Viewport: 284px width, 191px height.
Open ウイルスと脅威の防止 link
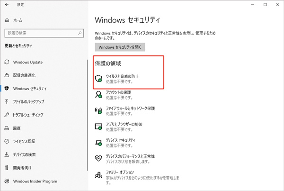pyautogui.click(x=122, y=76)
